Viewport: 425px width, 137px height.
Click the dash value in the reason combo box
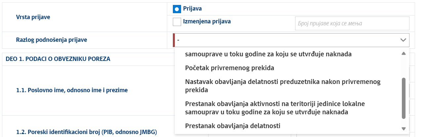click(178, 40)
